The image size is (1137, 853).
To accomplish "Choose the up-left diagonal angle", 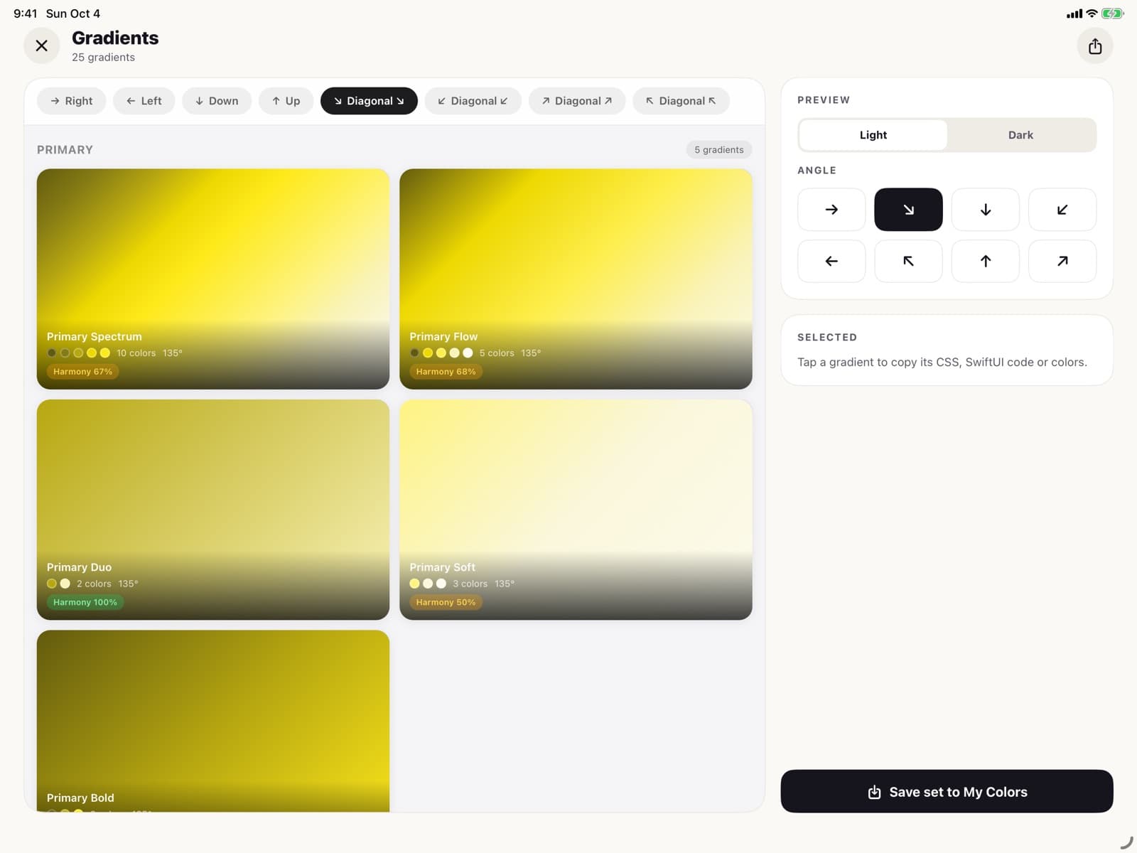I will tap(908, 261).
